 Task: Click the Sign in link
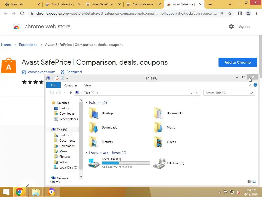[x=244, y=26]
